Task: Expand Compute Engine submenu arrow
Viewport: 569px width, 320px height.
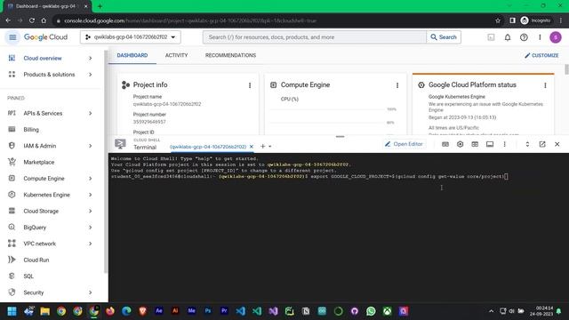Action: coord(90,179)
